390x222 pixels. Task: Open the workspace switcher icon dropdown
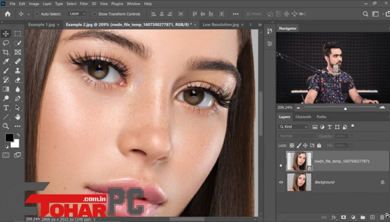point(377,14)
